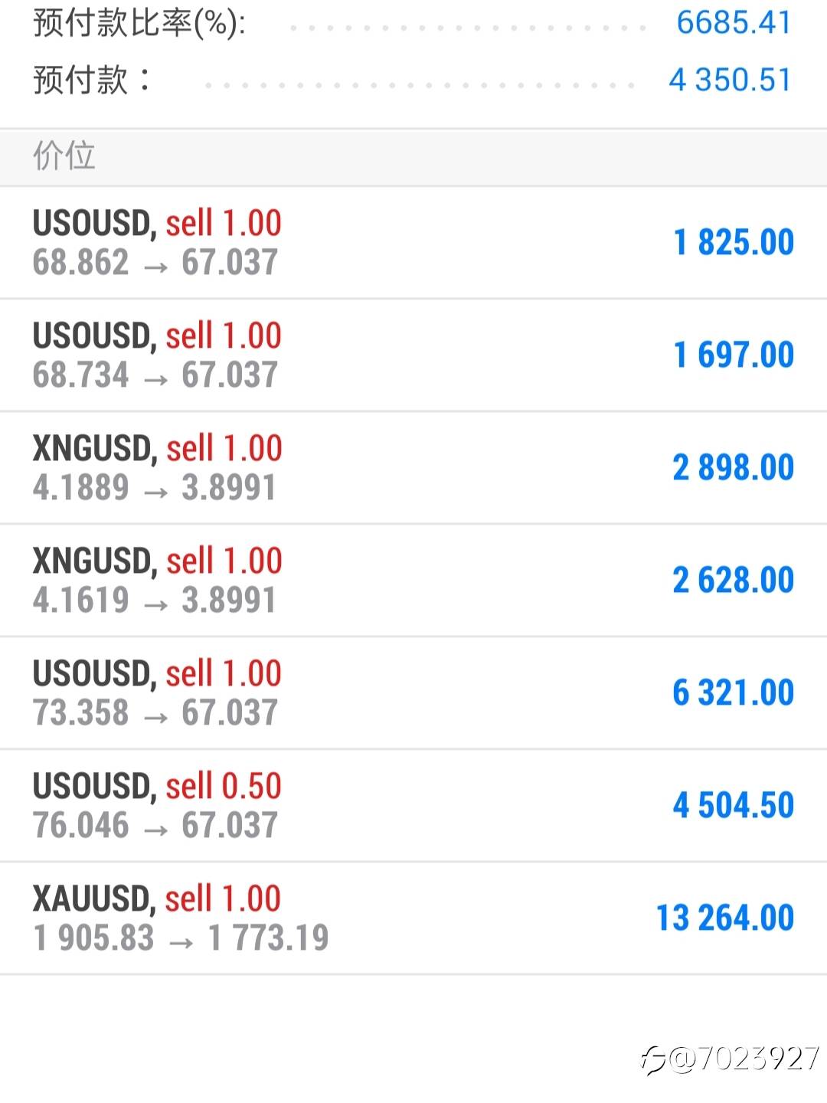Tap the 1 697.00 profit value
Viewport: 827px width, 1103px height.
point(734,355)
